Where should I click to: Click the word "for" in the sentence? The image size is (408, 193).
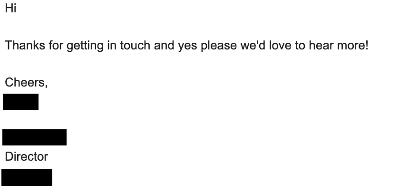coord(56,45)
